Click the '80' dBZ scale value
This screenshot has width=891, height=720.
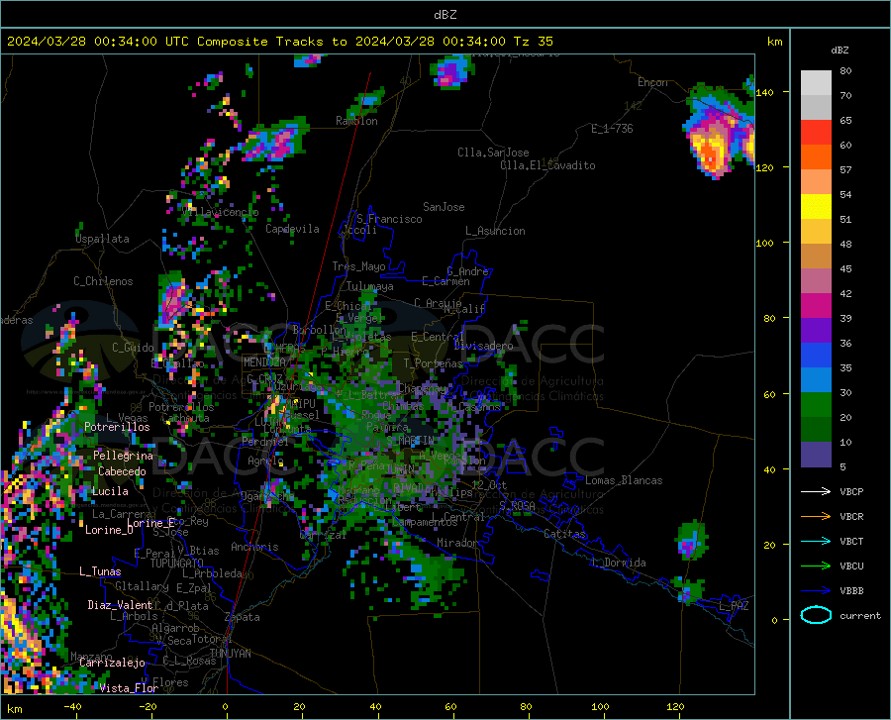click(845, 70)
